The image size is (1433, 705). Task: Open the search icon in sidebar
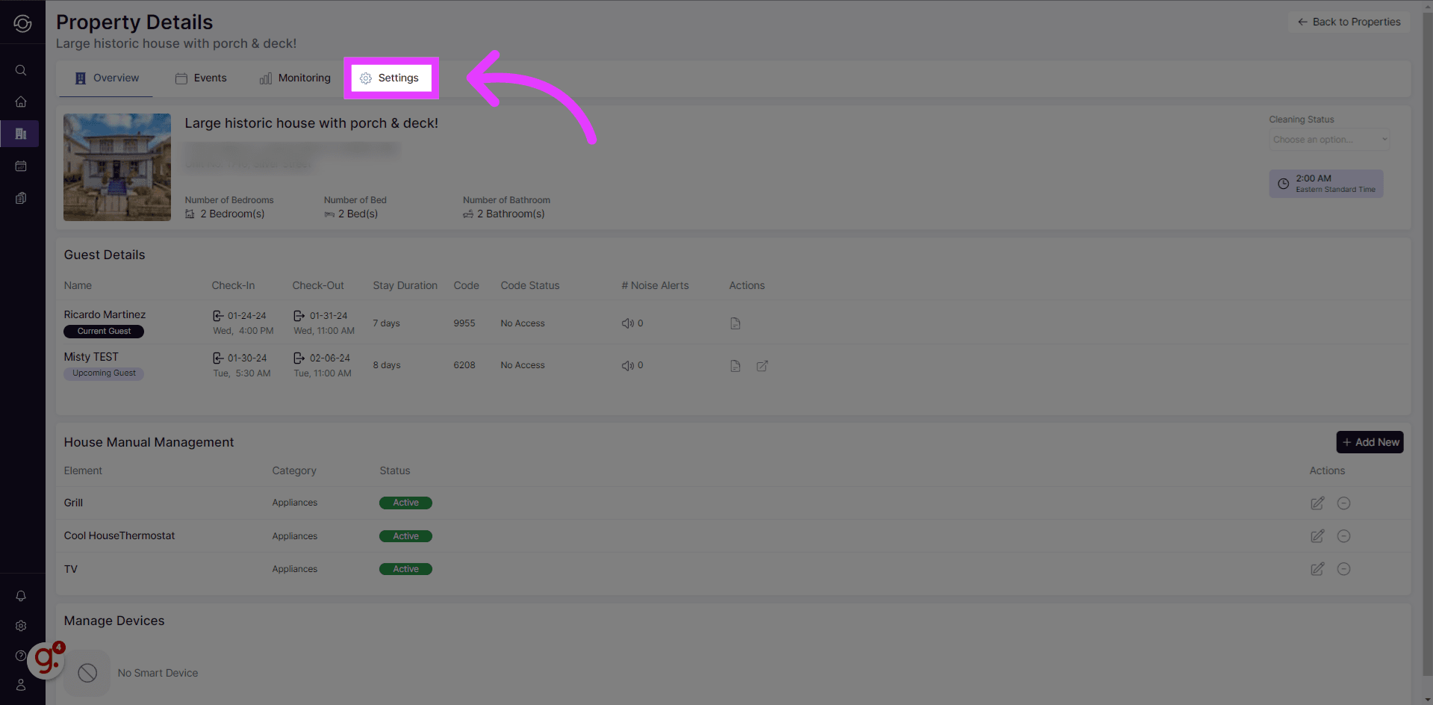point(21,70)
